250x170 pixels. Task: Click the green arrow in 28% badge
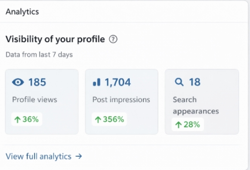point(178,125)
